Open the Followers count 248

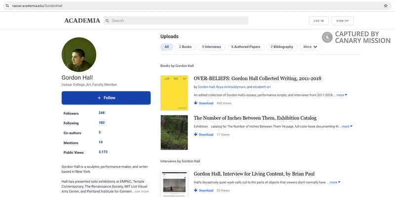(102, 113)
